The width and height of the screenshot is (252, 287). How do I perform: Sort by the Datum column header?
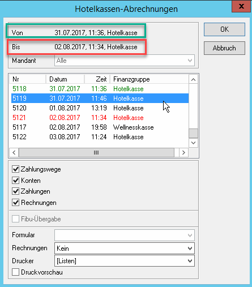[65, 79]
